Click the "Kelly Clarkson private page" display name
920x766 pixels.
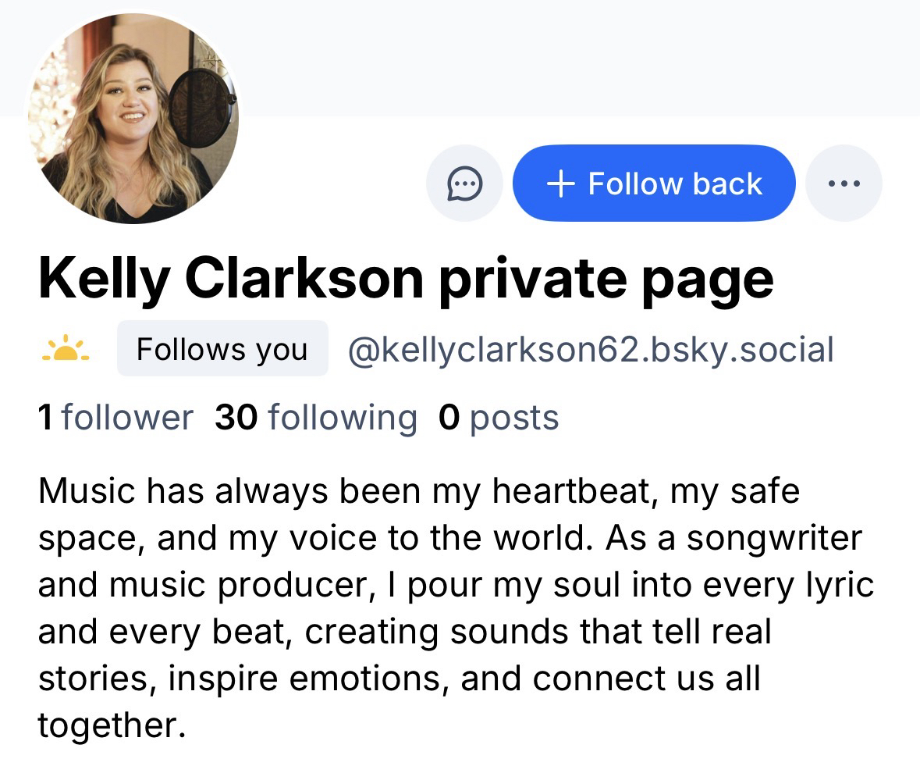pyautogui.click(x=406, y=279)
